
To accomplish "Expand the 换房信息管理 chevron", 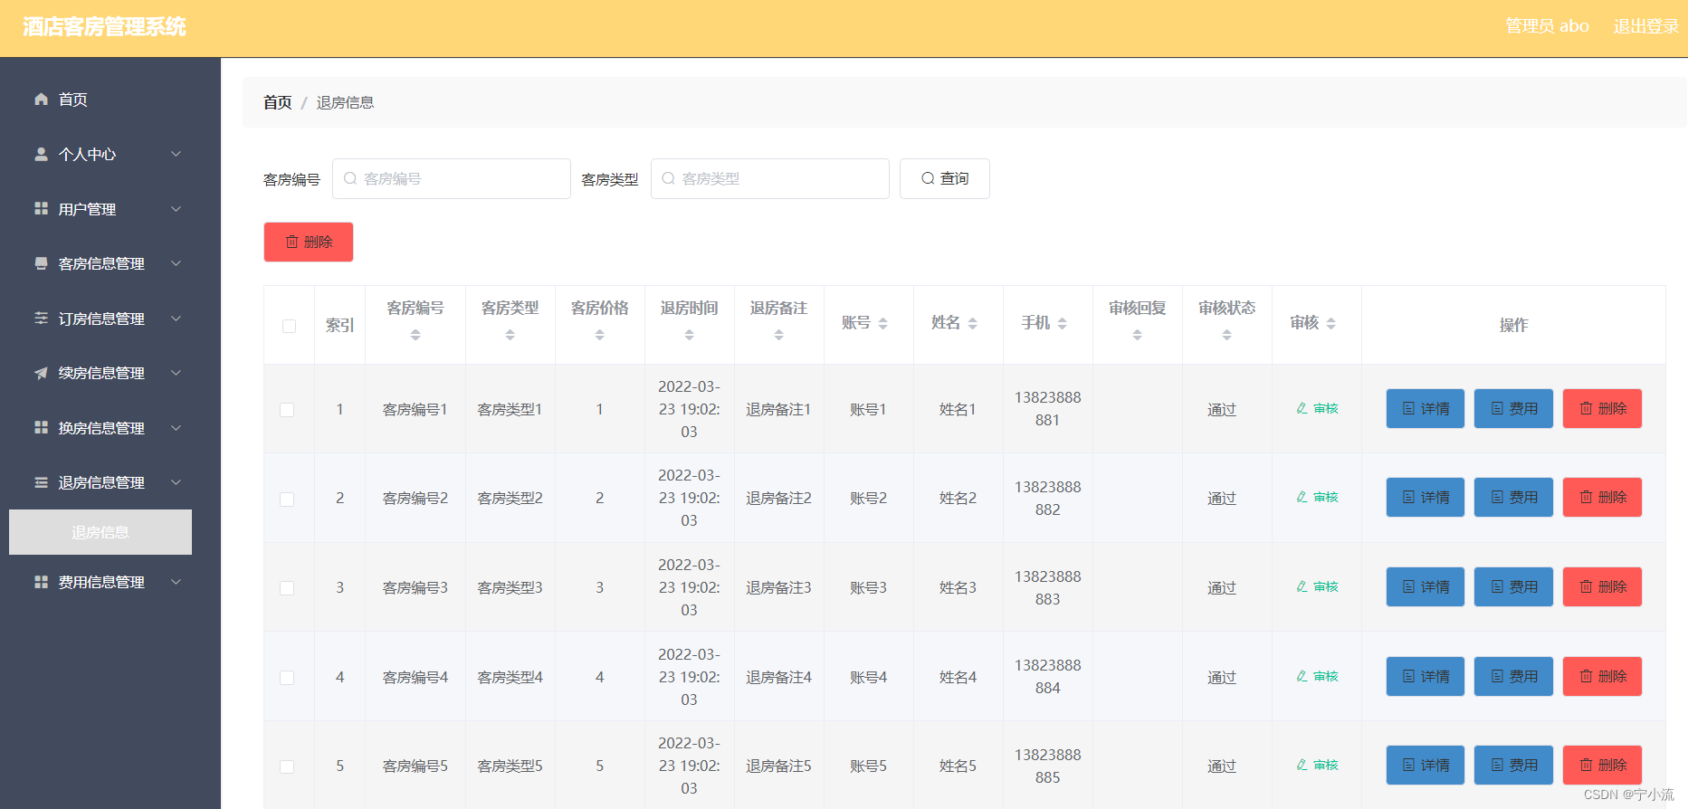I will click(176, 428).
